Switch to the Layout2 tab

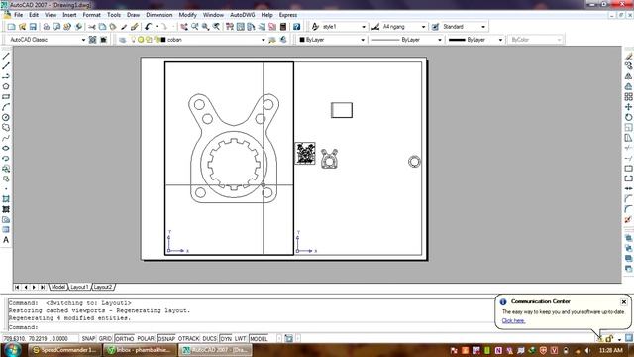click(103, 287)
